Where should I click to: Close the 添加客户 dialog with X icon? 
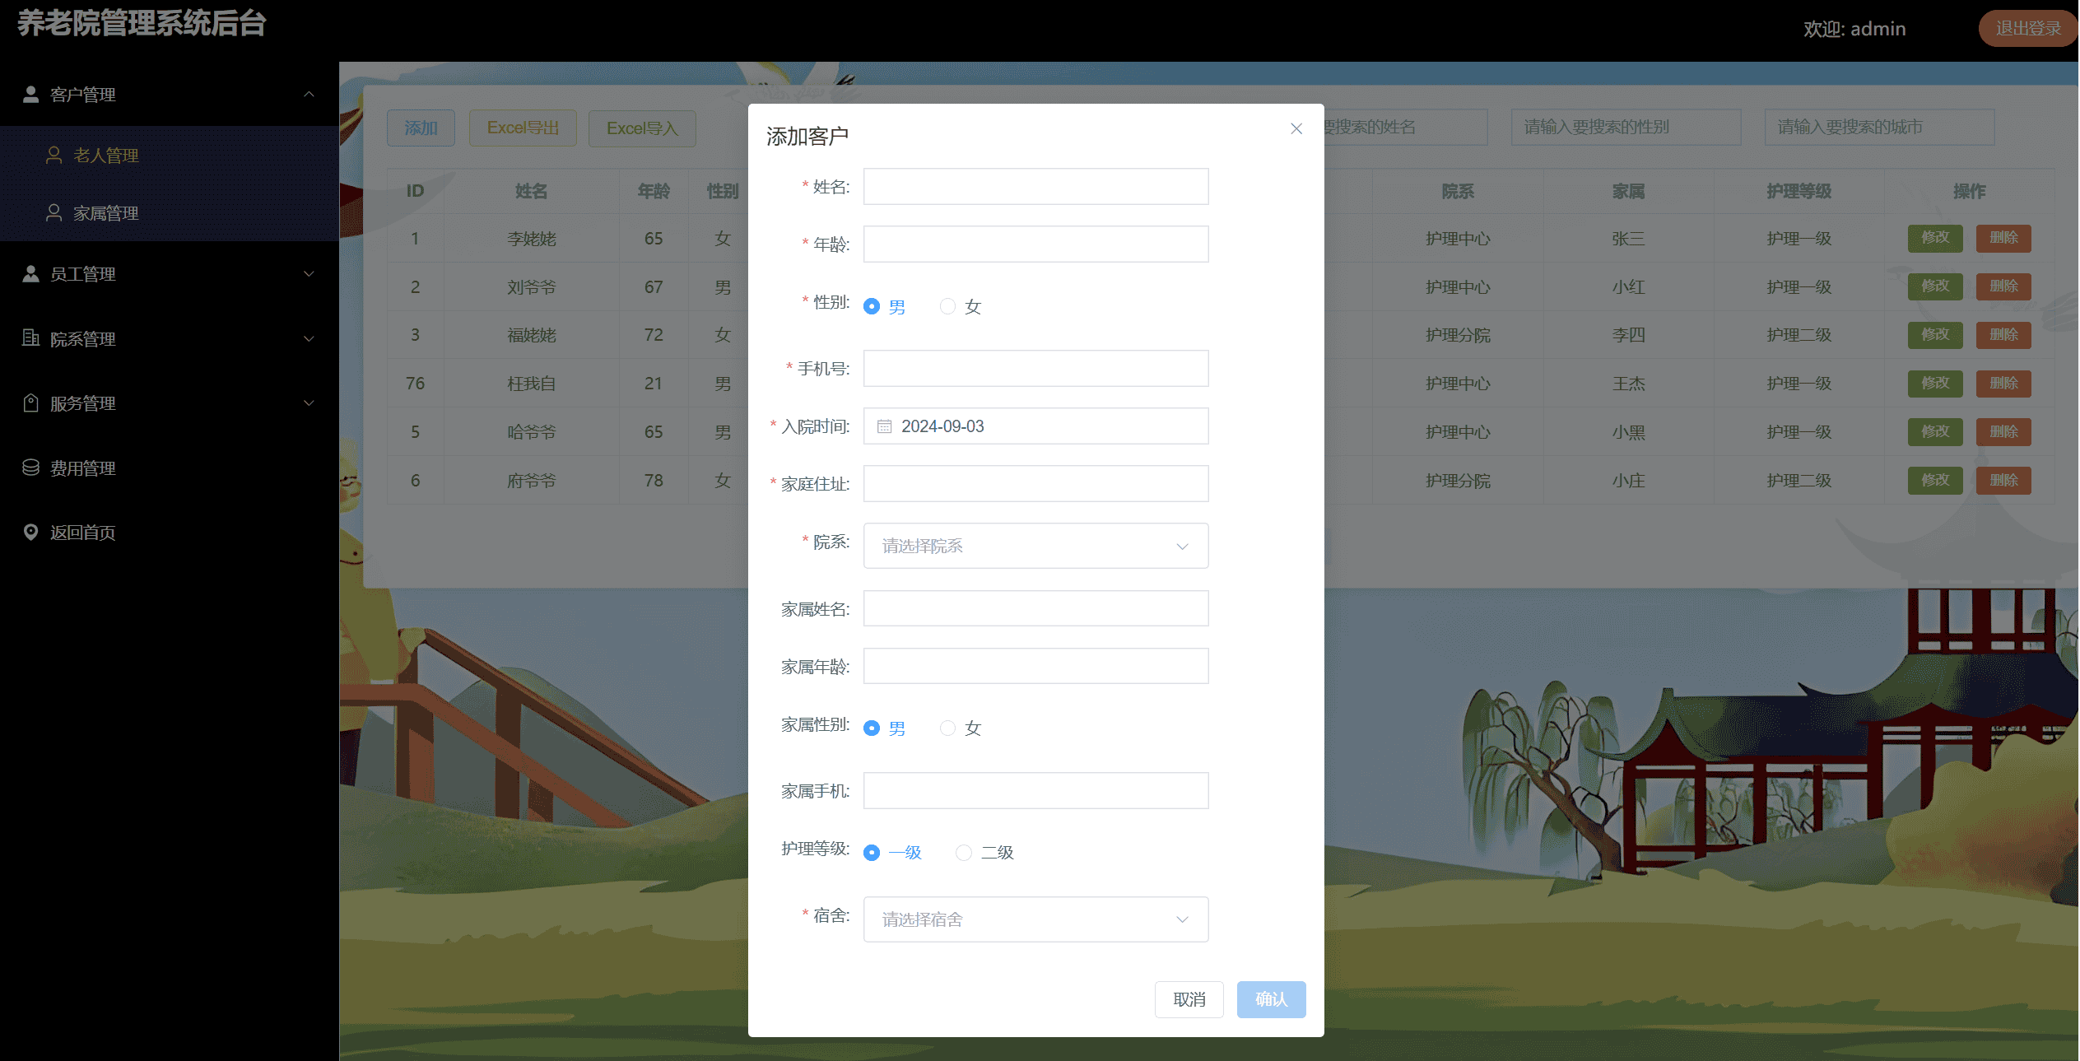coord(1296,128)
